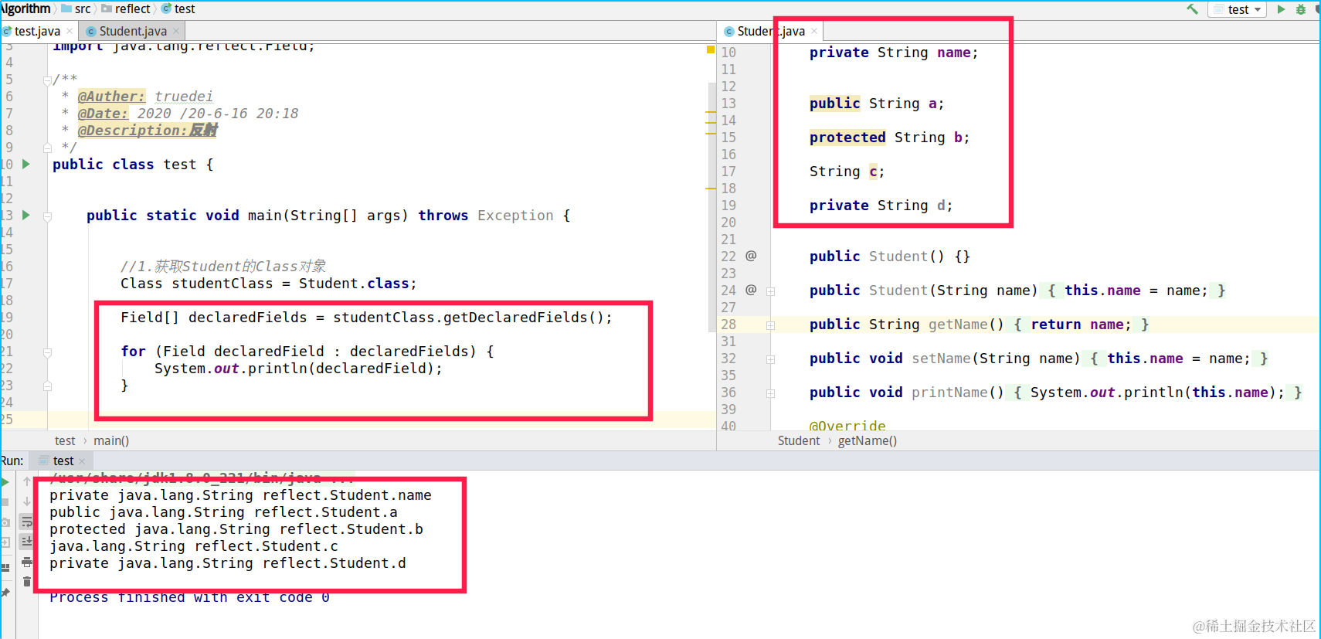
Task: Click the print icon in Run console
Action: (x=27, y=562)
